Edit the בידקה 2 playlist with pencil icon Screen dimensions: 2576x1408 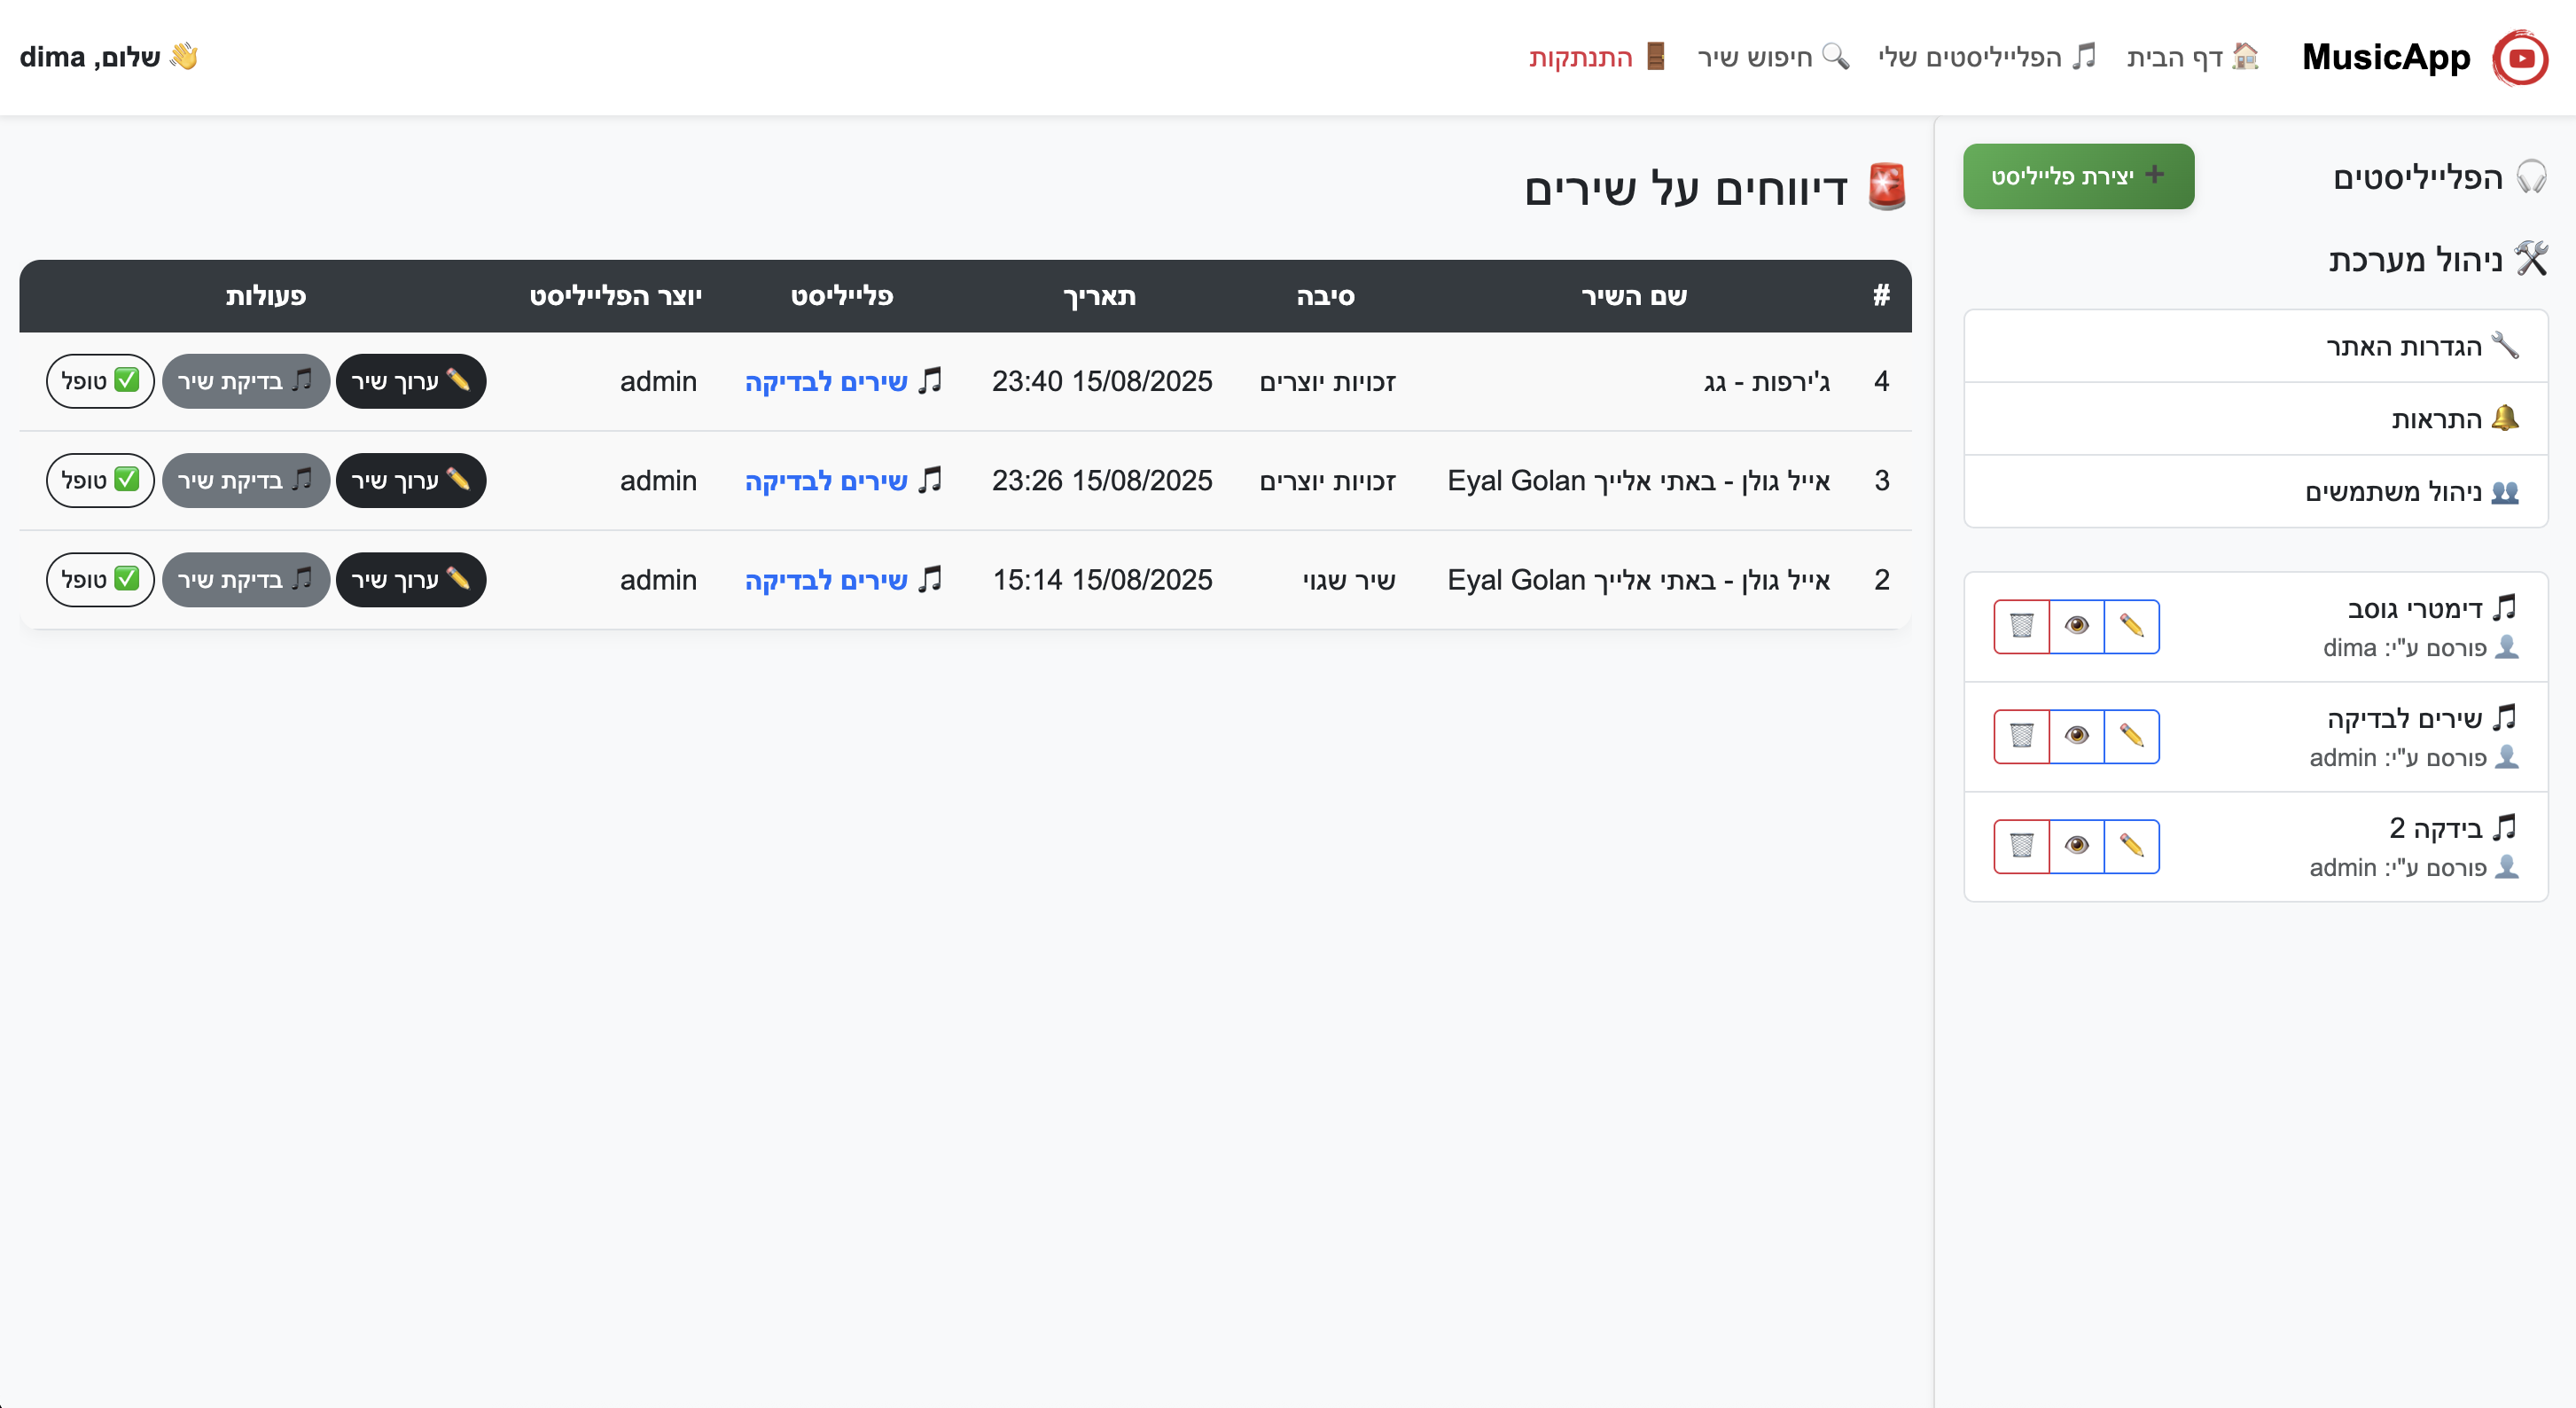(2131, 846)
